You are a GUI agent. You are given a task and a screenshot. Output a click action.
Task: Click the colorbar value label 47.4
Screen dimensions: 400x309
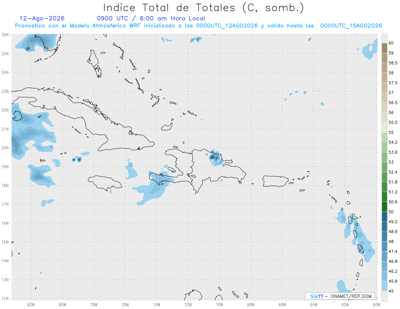[393, 251]
